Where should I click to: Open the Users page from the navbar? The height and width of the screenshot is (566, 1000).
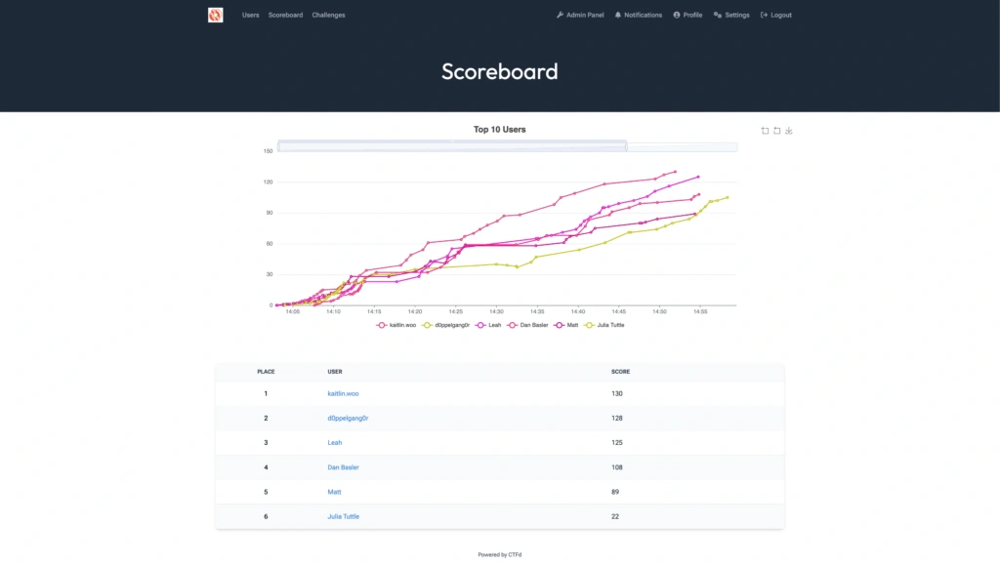click(x=250, y=15)
